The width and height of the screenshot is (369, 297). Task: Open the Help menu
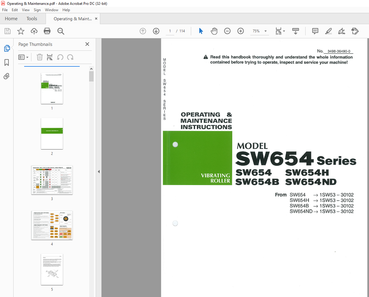(x=66, y=10)
